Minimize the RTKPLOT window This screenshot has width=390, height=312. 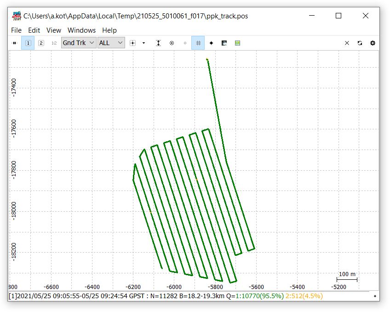[x=312, y=16]
